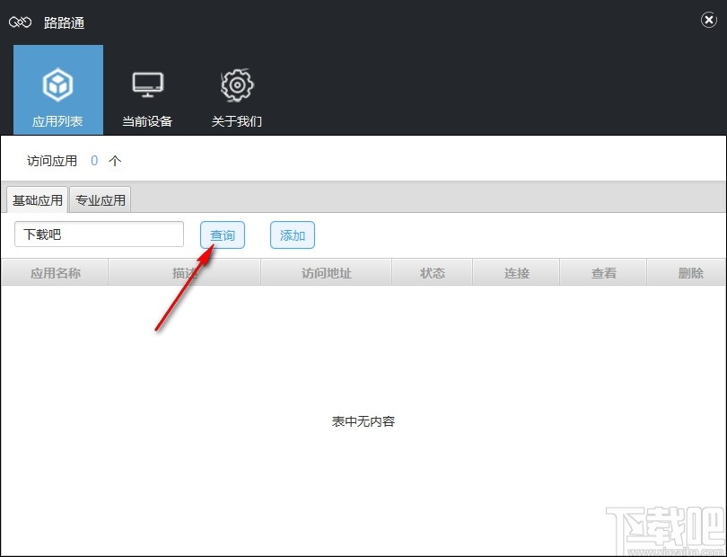
Task: Click the 路路通 infinity logo icon
Action: tap(19, 22)
